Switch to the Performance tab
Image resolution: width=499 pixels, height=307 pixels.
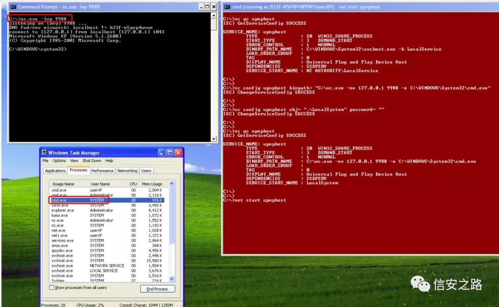click(102, 170)
